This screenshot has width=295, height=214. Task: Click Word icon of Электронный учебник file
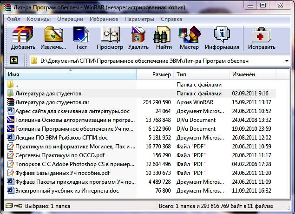point(11,190)
